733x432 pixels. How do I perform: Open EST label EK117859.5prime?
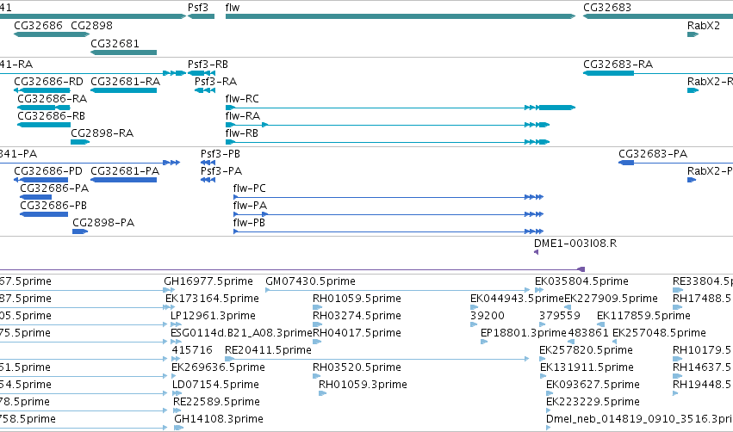643,316
